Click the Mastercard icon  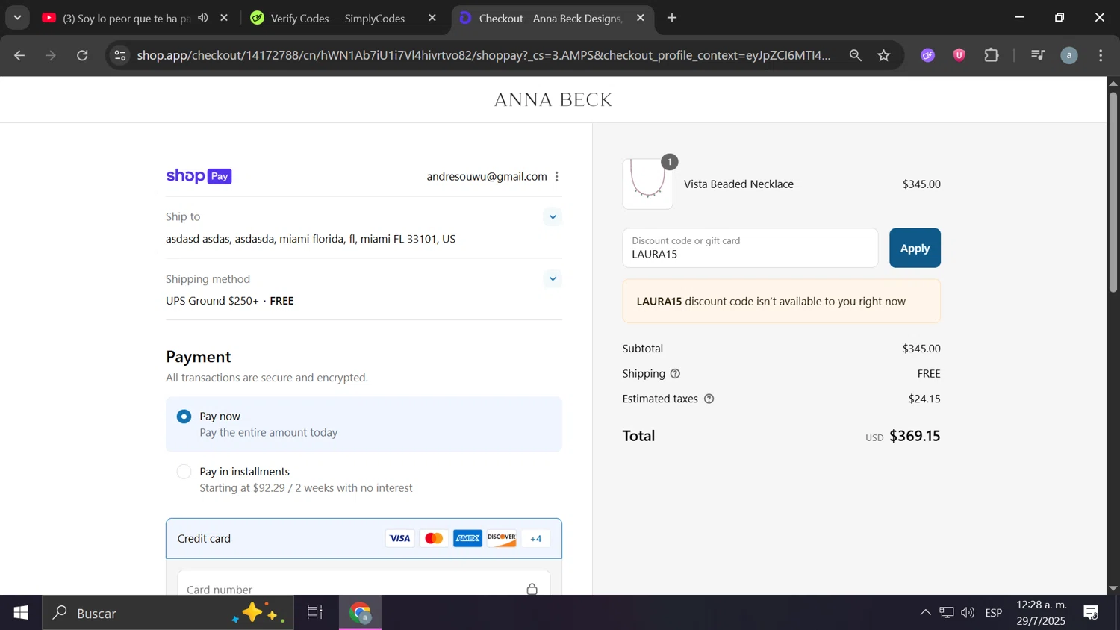(x=434, y=539)
